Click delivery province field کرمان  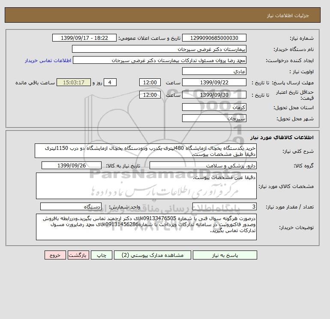(214, 107)
